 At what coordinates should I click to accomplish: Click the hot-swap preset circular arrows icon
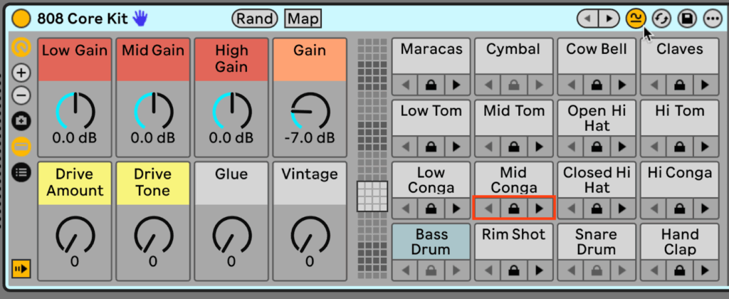661,19
